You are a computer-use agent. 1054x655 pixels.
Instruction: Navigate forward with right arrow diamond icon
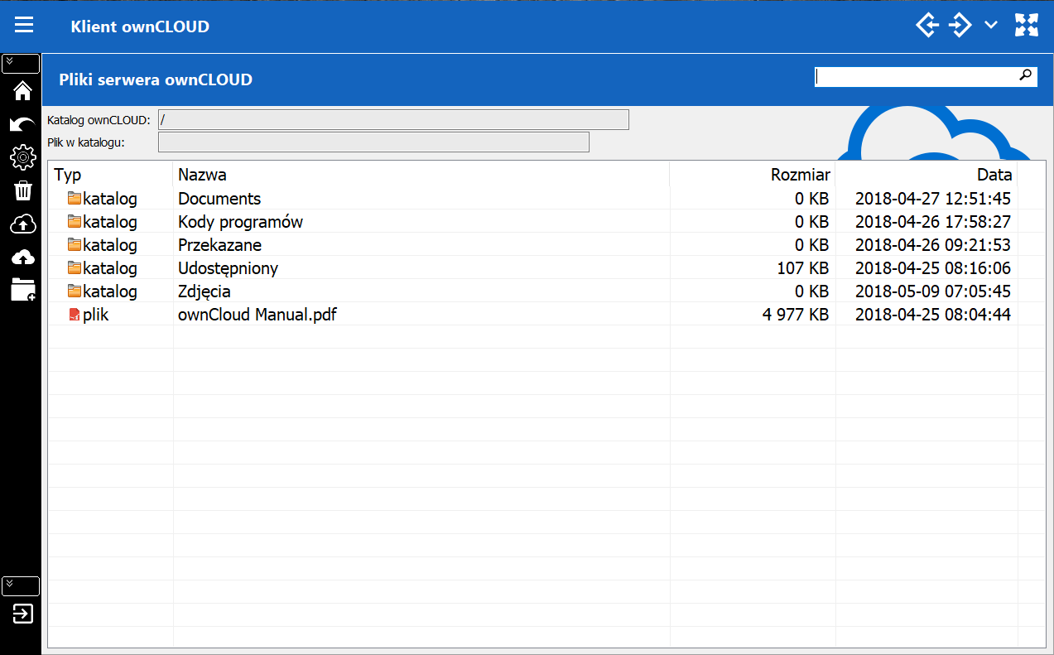tap(960, 26)
